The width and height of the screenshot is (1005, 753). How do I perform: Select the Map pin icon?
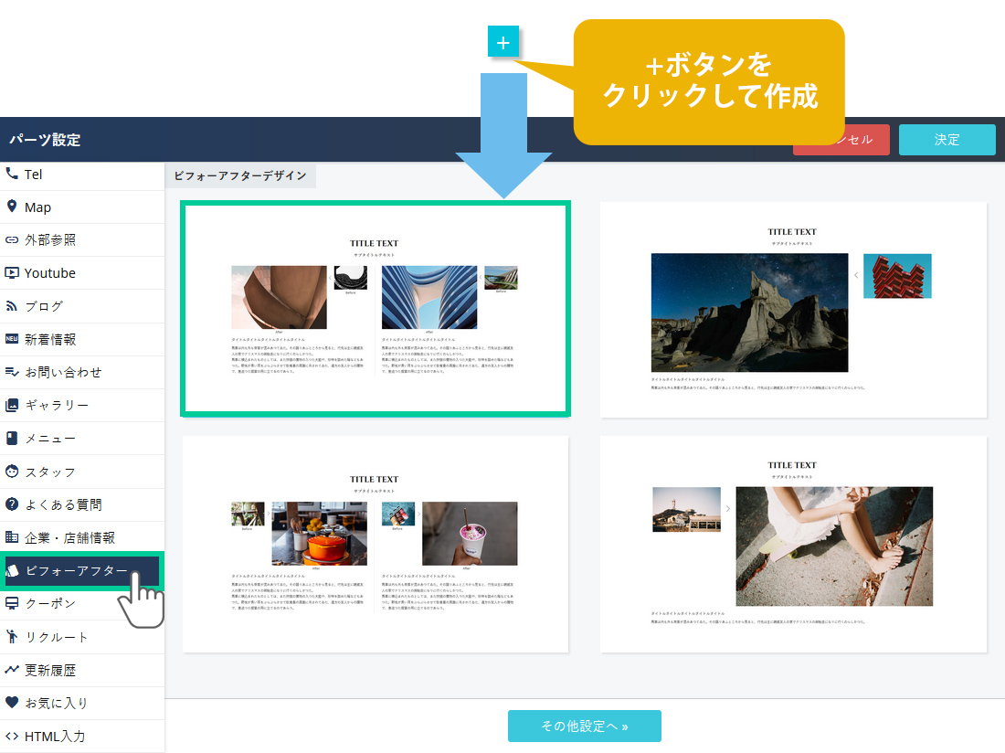12,207
